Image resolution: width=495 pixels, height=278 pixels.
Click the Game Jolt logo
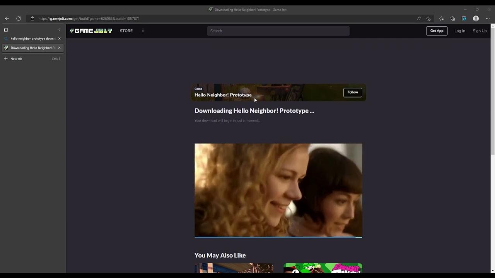coord(91,31)
